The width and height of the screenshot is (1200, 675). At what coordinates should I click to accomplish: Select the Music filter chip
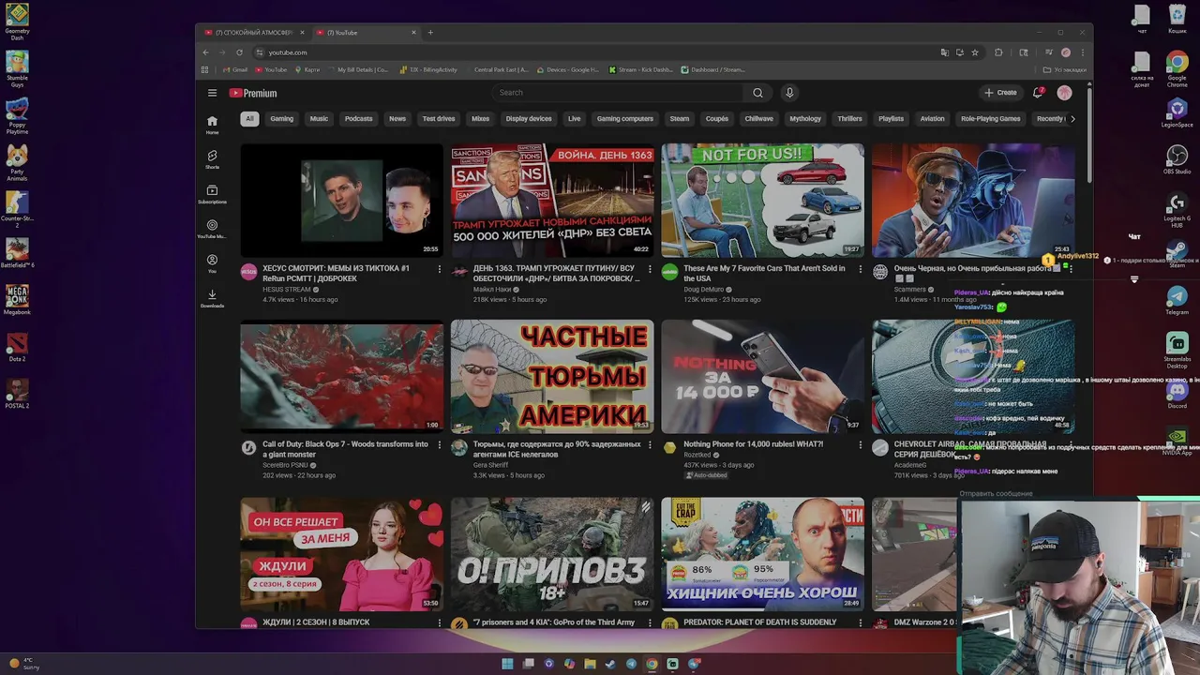(319, 119)
